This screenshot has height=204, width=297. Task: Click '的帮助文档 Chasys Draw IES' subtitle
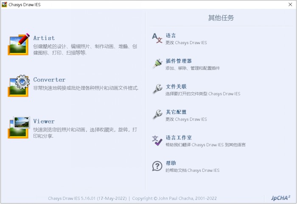point(193,170)
